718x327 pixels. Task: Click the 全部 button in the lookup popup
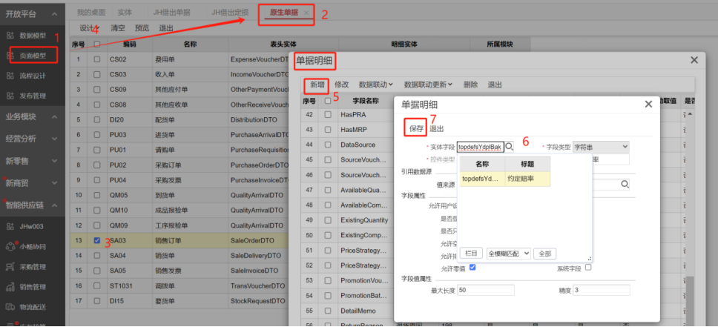coord(545,254)
